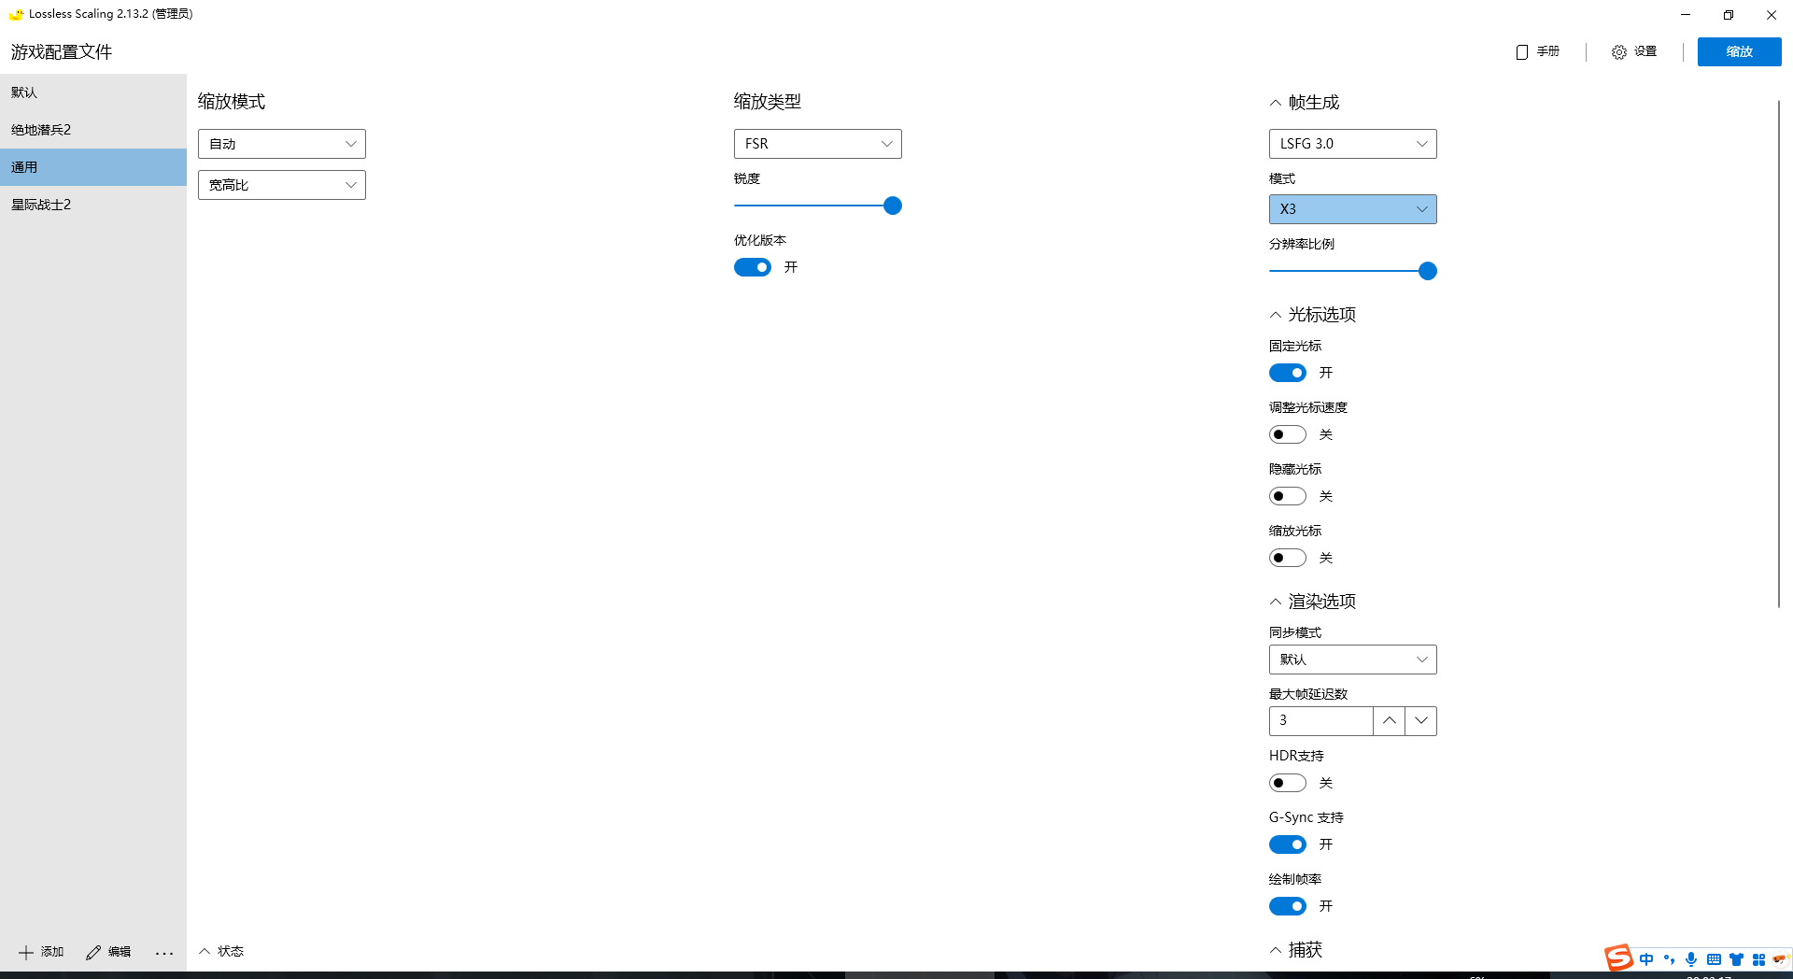The width and height of the screenshot is (1793, 979).
Task: Open the FSR scaling type dropdown
Action: pos(817,144)
